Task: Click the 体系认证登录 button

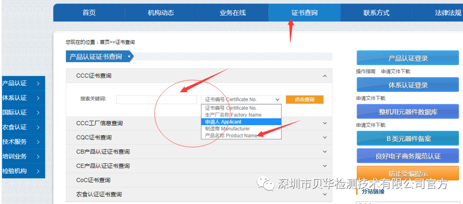Action: click(408, 85)
